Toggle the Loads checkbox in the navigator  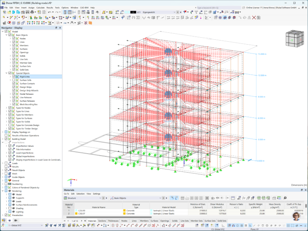pyautogui.click(x=6, y=163)
